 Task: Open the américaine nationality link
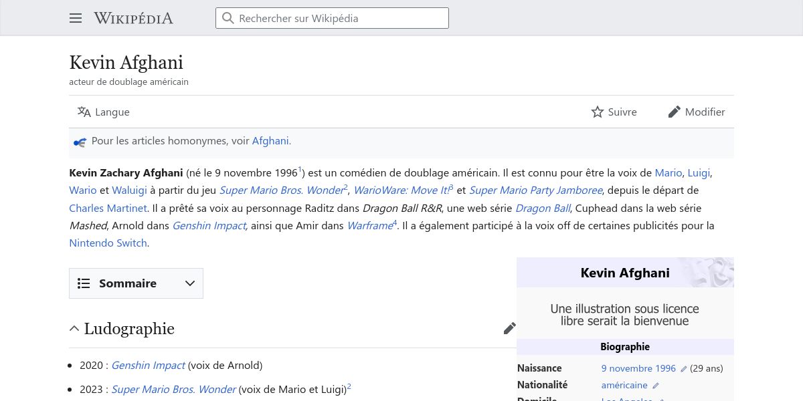coord(624,385)
